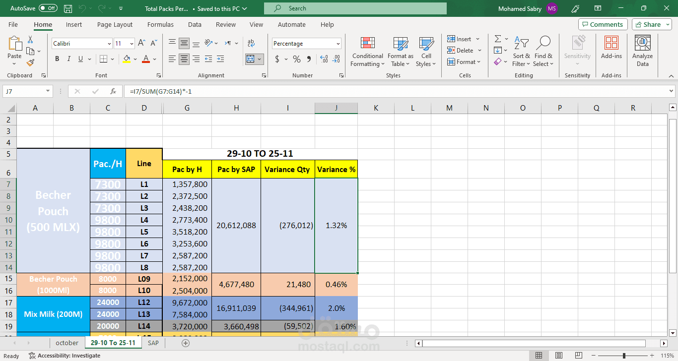Expand the formula bar

click(x=671, y=91)
